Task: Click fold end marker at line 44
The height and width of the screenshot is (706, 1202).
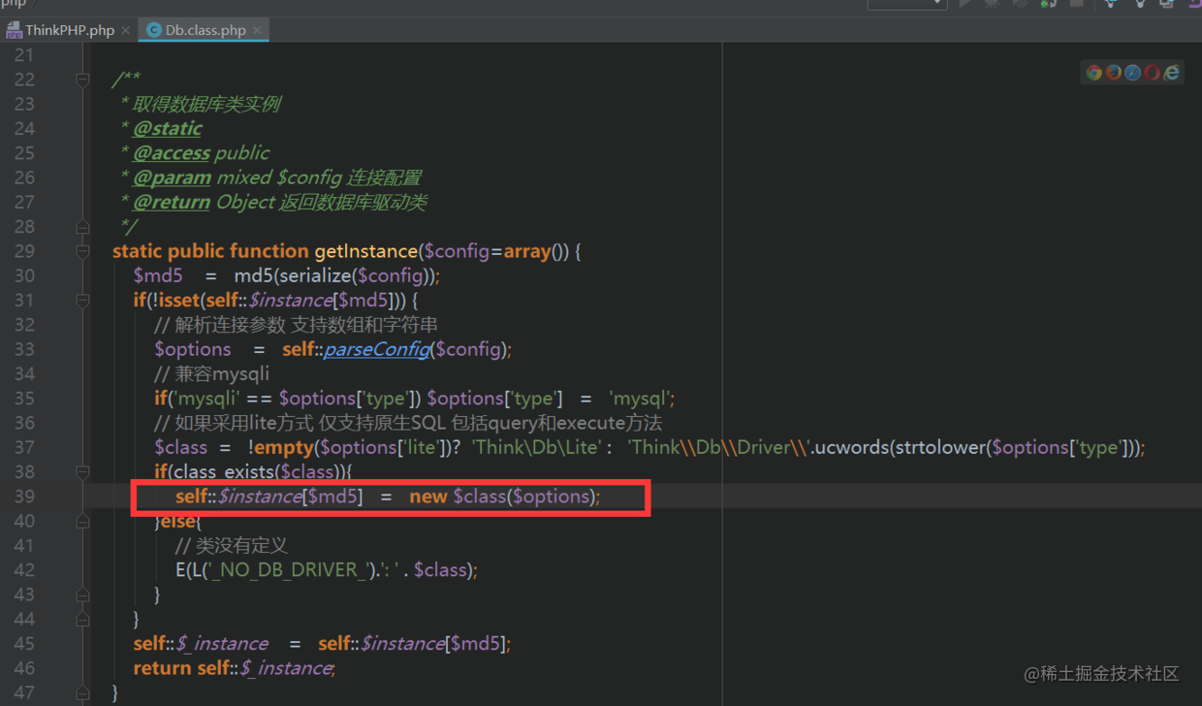Action: click(82, 619)
